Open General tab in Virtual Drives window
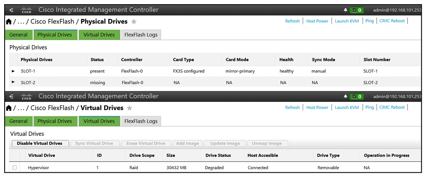426x177 pixels. pos(18,121)
